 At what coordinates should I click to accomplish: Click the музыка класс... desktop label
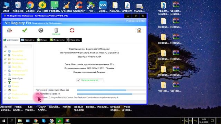coord(115,108)
